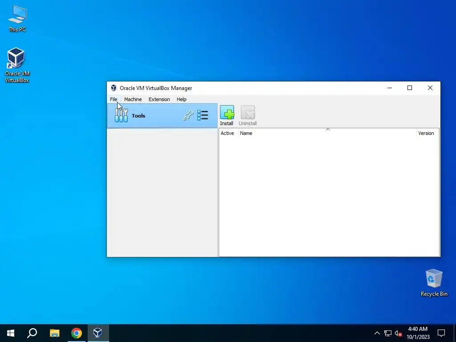Open the Extension menu
This screenshot has height=342, width=456.
point(159,99)
